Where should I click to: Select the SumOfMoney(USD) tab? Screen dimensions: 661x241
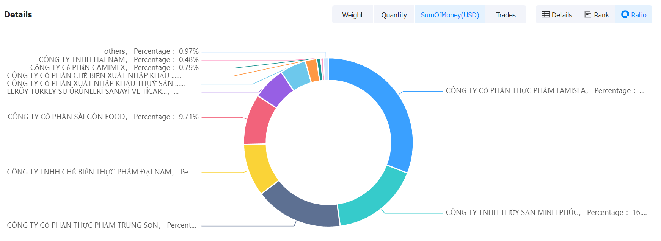click(x=450, y=15)
